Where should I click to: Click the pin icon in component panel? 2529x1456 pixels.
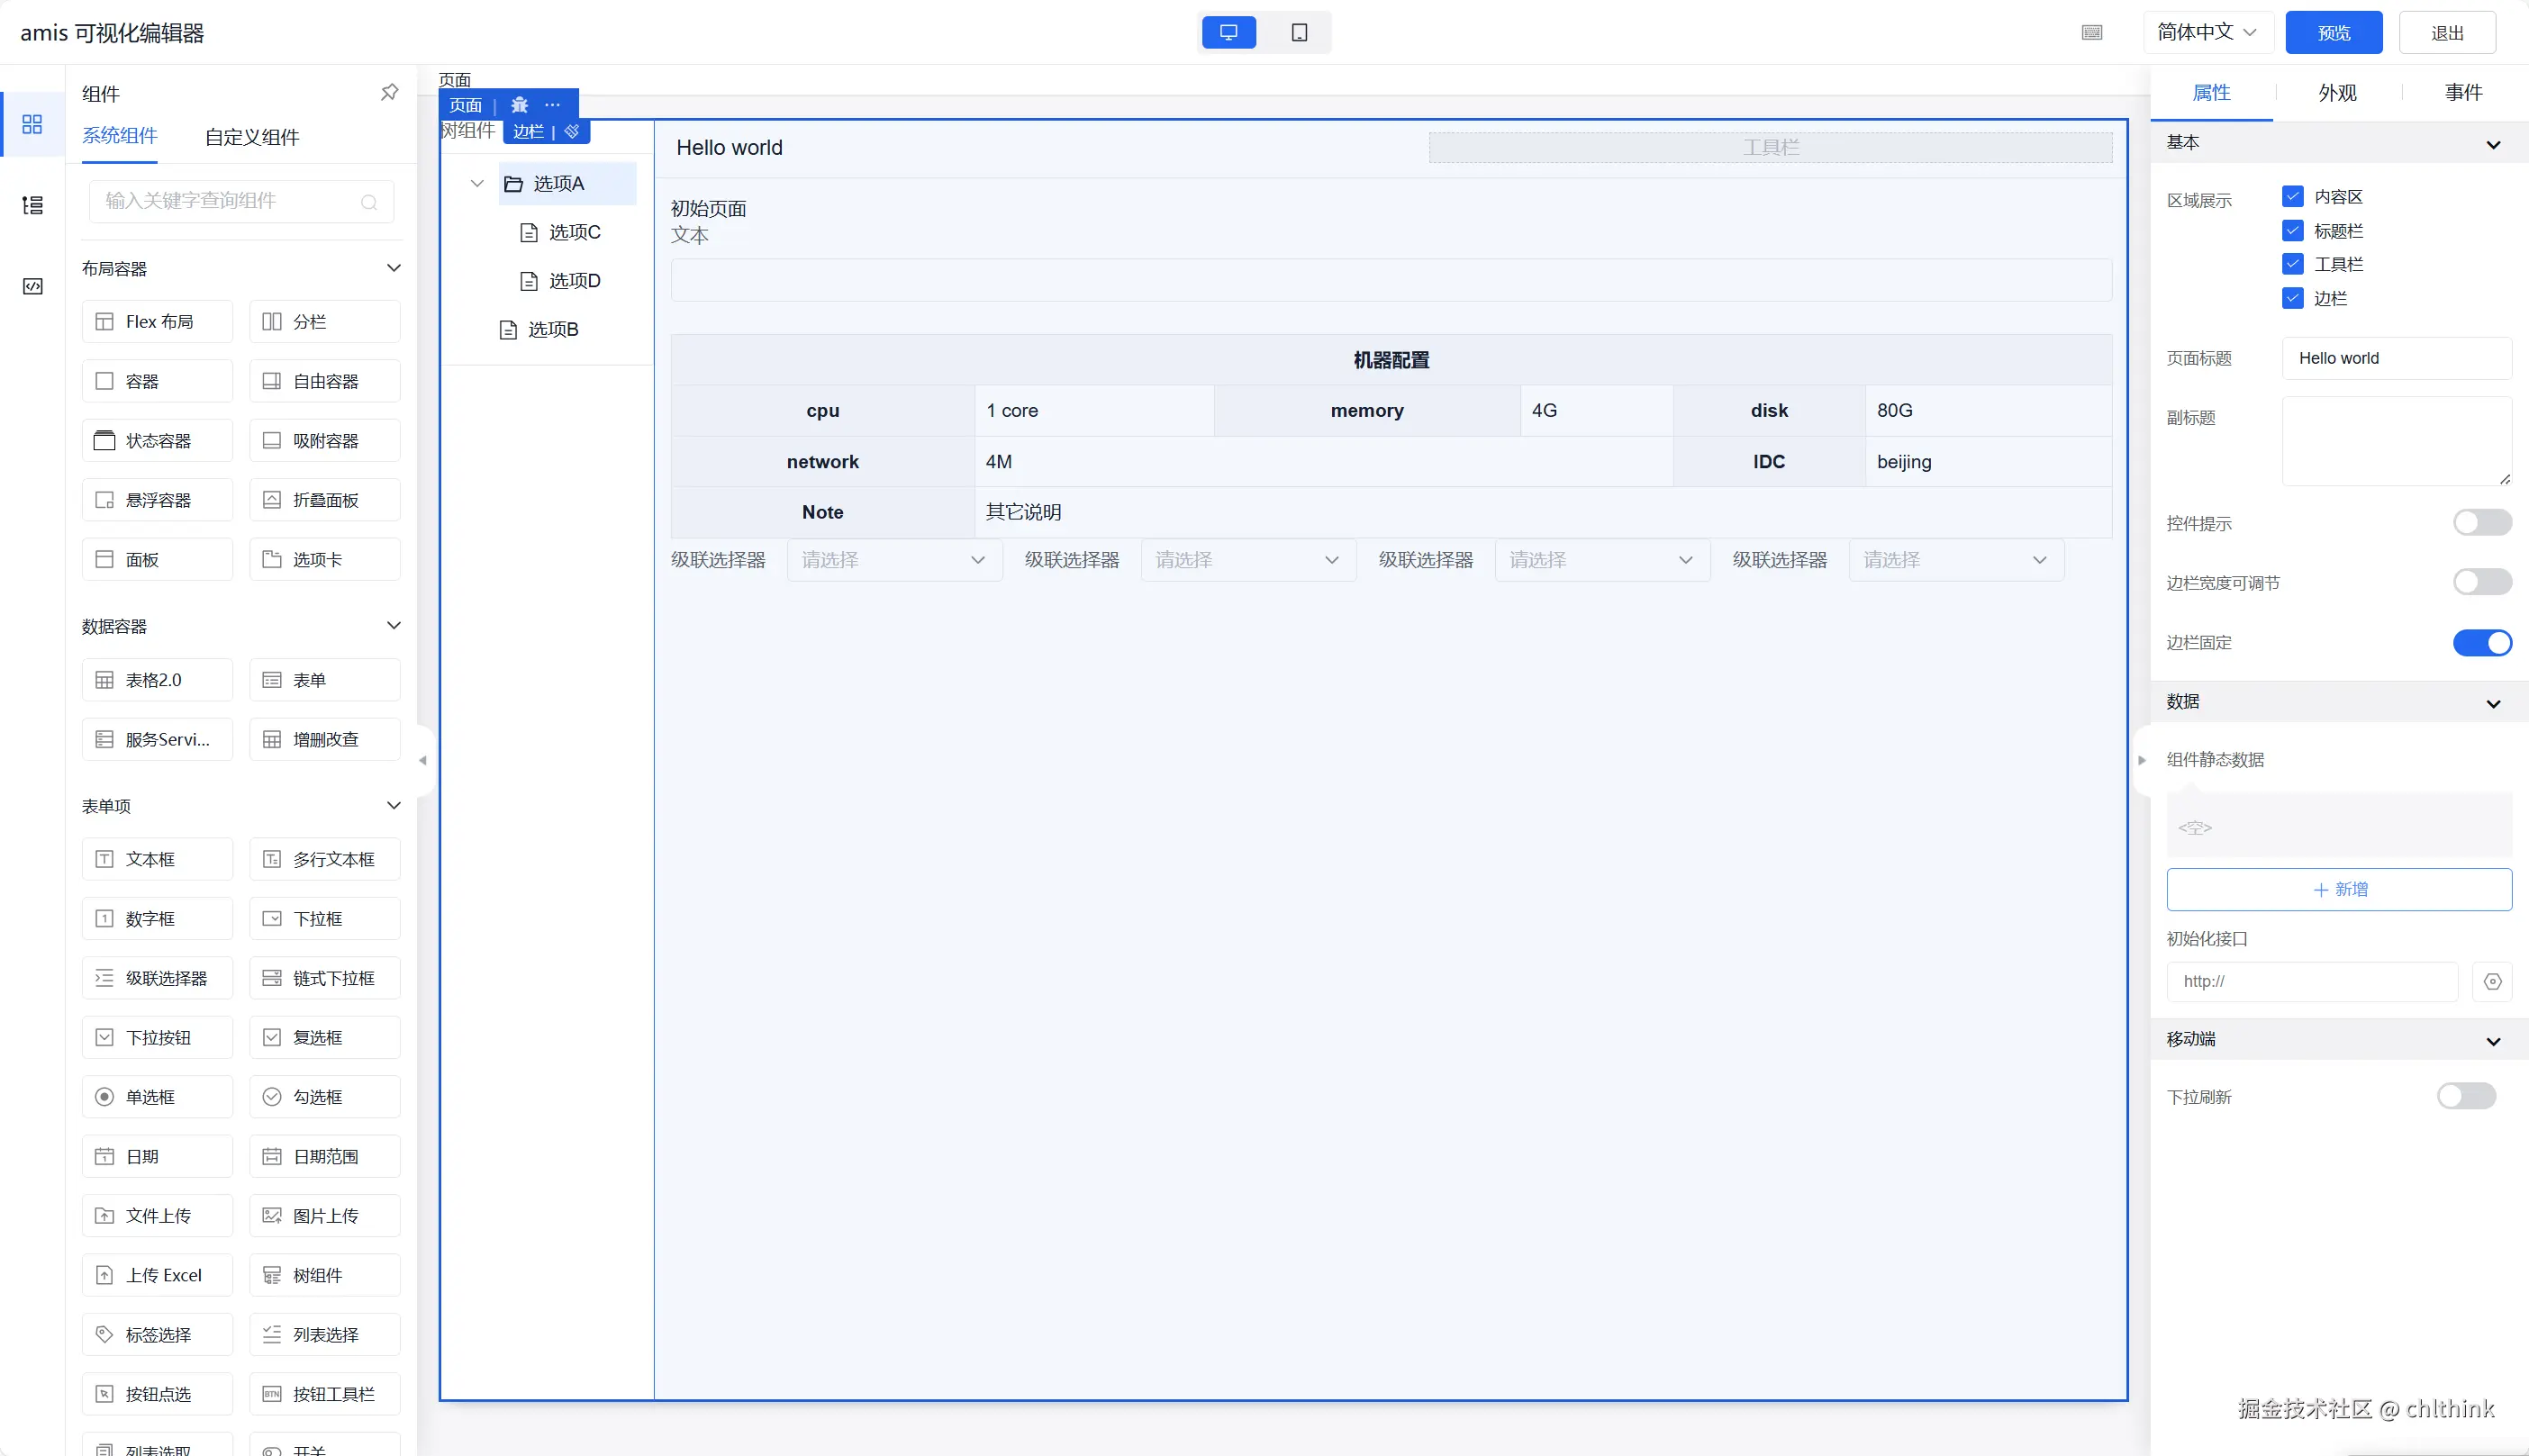click(389, 92)
